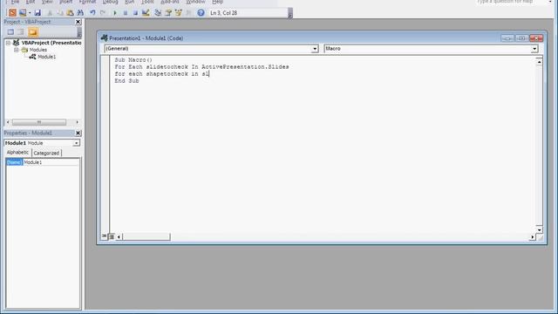Click the greyed Toolbox icon
This screenshot has height=314, width=558.
(x=189, y=13)
